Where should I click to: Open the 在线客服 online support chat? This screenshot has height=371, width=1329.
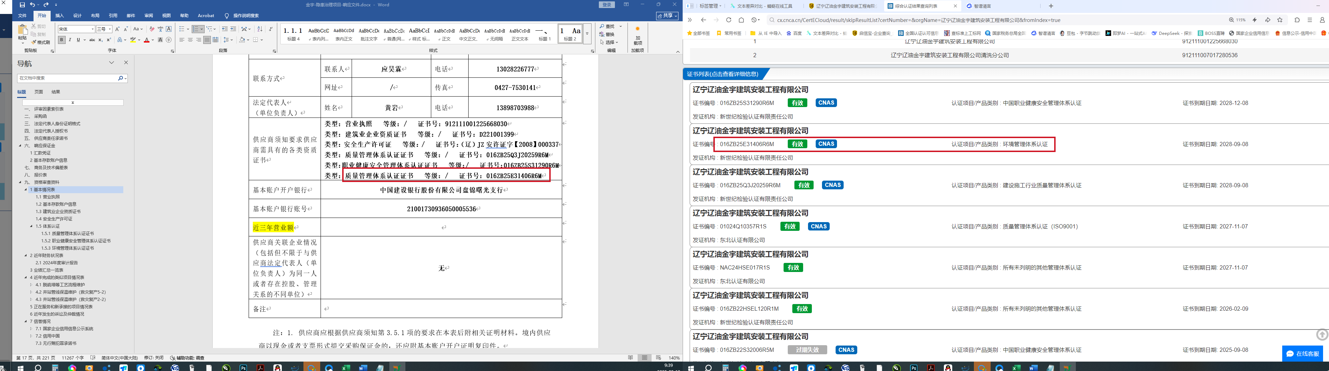[x=1302, y=354]
